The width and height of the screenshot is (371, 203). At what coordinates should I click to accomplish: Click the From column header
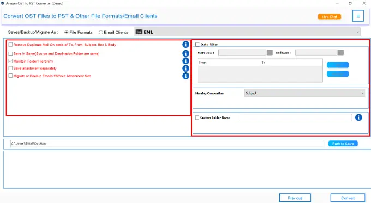coord(229,63)
